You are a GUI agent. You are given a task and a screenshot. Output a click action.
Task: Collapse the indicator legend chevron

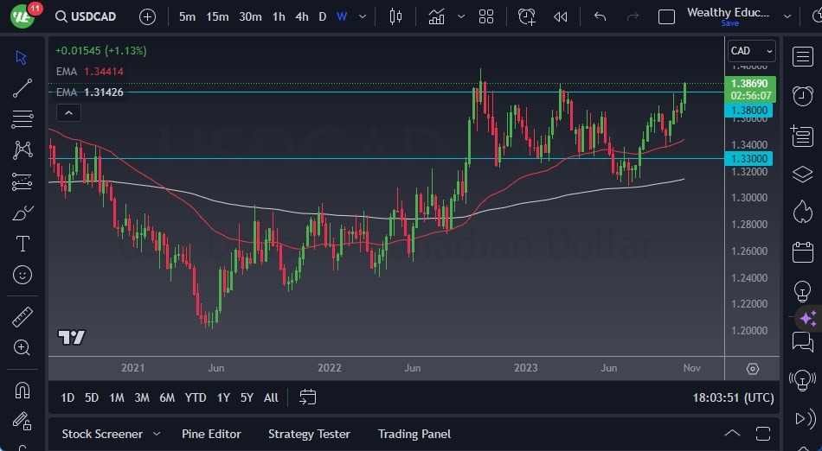pyautogui.click(x=68, y=112)
